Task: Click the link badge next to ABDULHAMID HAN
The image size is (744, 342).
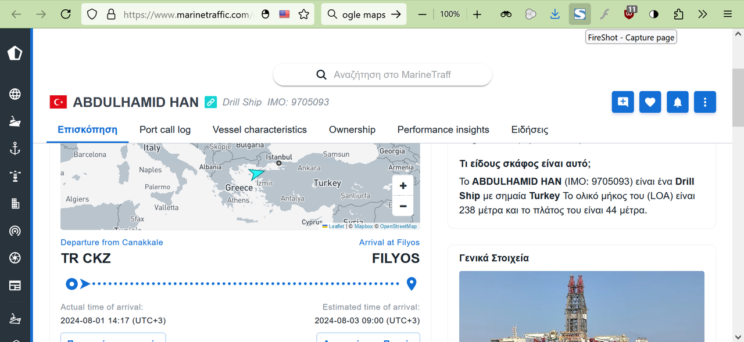Action: tap(210, 102)
